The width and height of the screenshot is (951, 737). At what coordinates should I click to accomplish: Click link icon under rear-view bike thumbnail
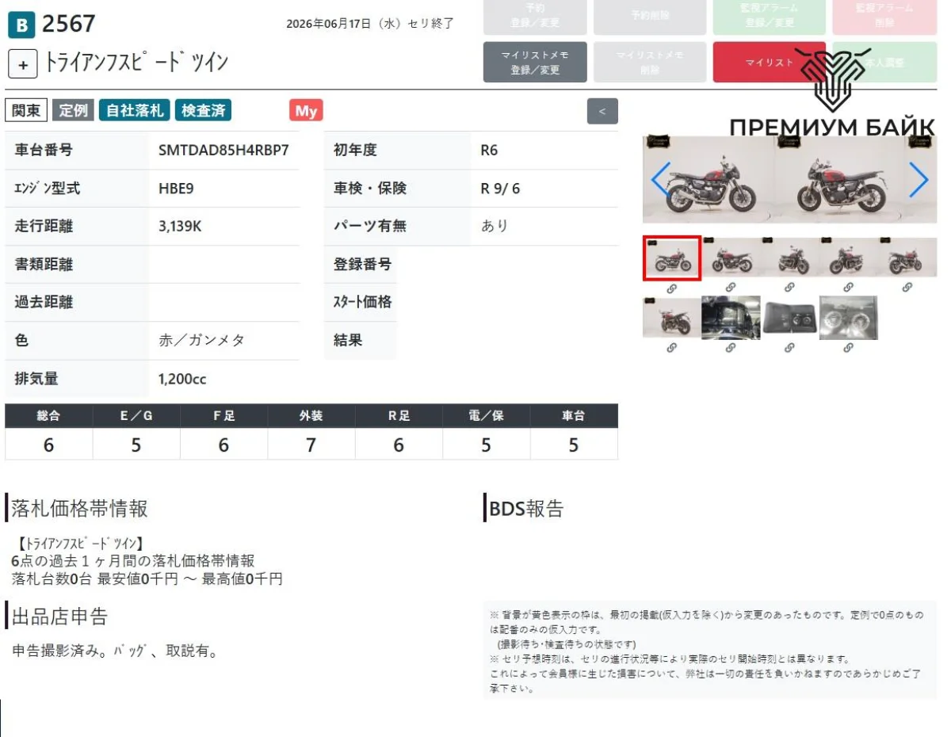[671, 347]
